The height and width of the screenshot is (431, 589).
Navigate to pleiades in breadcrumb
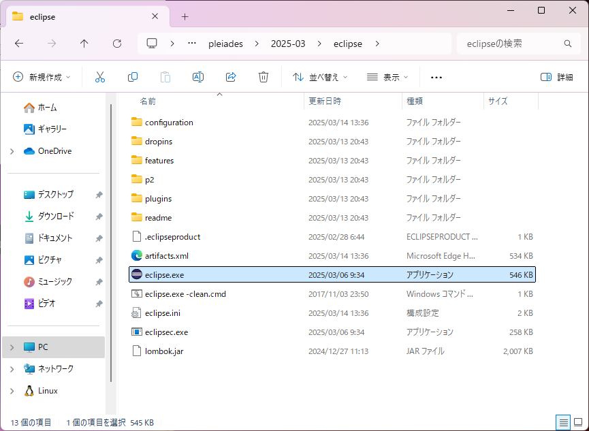[x=226, y=44]
